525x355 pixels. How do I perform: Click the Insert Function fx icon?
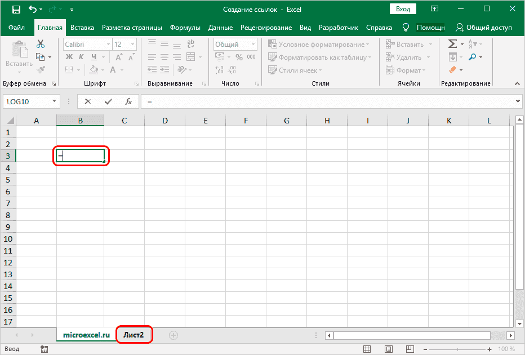[128, 101]
